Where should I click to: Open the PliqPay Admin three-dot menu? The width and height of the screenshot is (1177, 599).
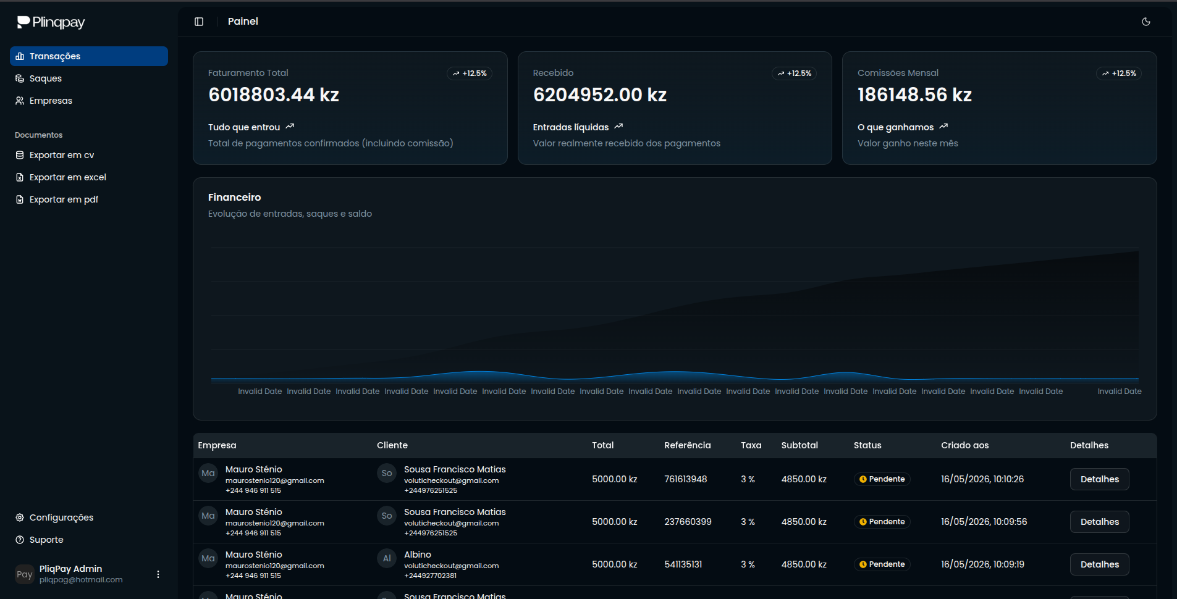click(x=158, y=574)
